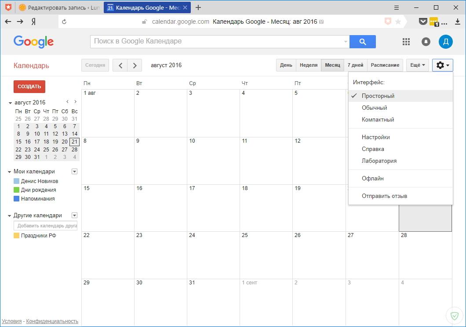The width and height of the screenshot is (466, 327).
Task: Click the settings gear dropdown button
Action: (x=443, y=65)
